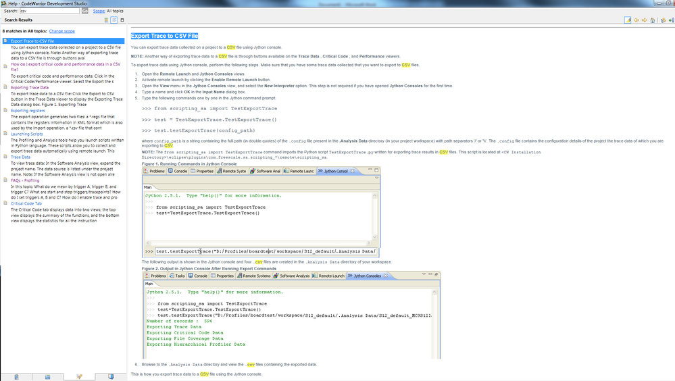Open the Change scope link
Viewport: 675px width, 381px height.
62,31
